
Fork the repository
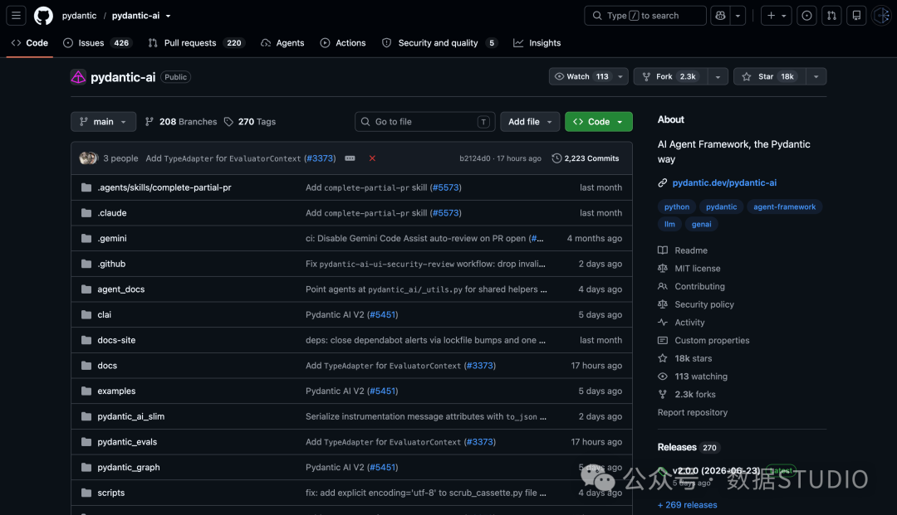click(670, 76)
